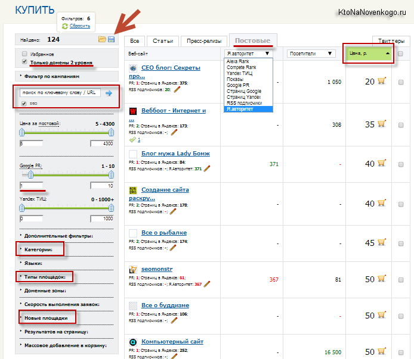Click the open-folder icon next to Найдено
This screenshot has width=414, height=359.
[102, 39]
